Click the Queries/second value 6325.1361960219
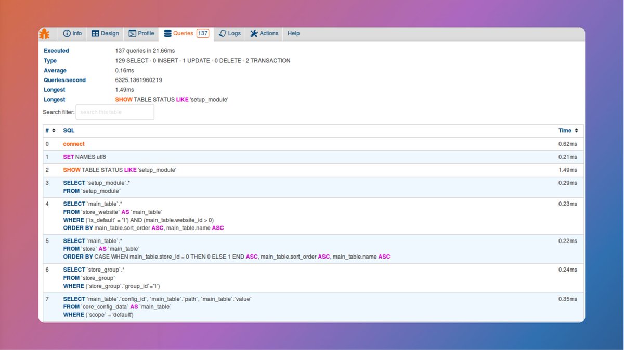 pyautogui.click(x=139, y=80)
